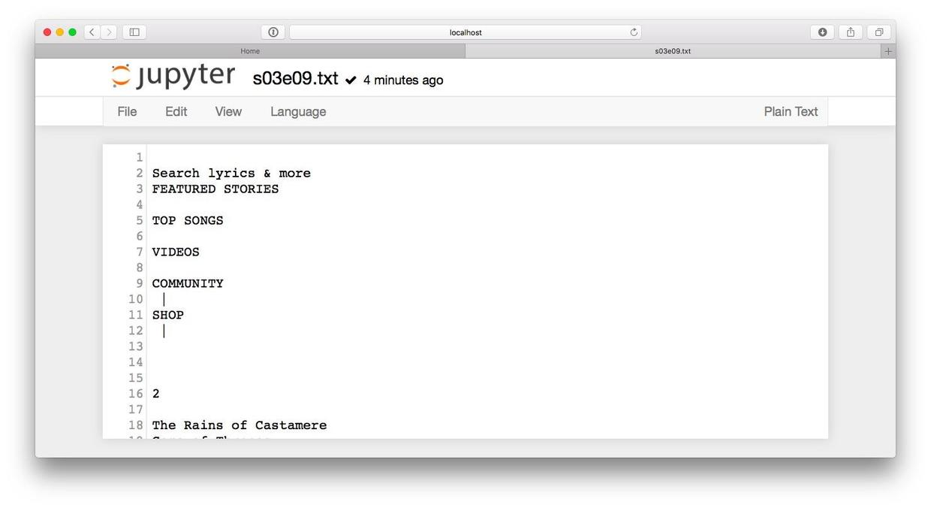Viewport: 931px width, 508px height.
Task: Switch to the Home tab
Action: pyautogui.click(x=250, y=51)
